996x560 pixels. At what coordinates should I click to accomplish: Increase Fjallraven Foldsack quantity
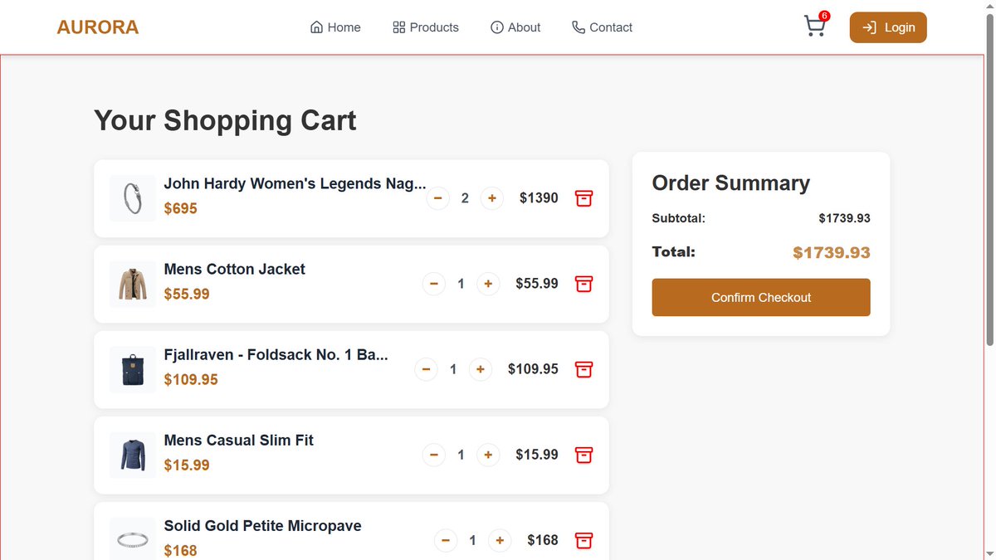point(481,369)
